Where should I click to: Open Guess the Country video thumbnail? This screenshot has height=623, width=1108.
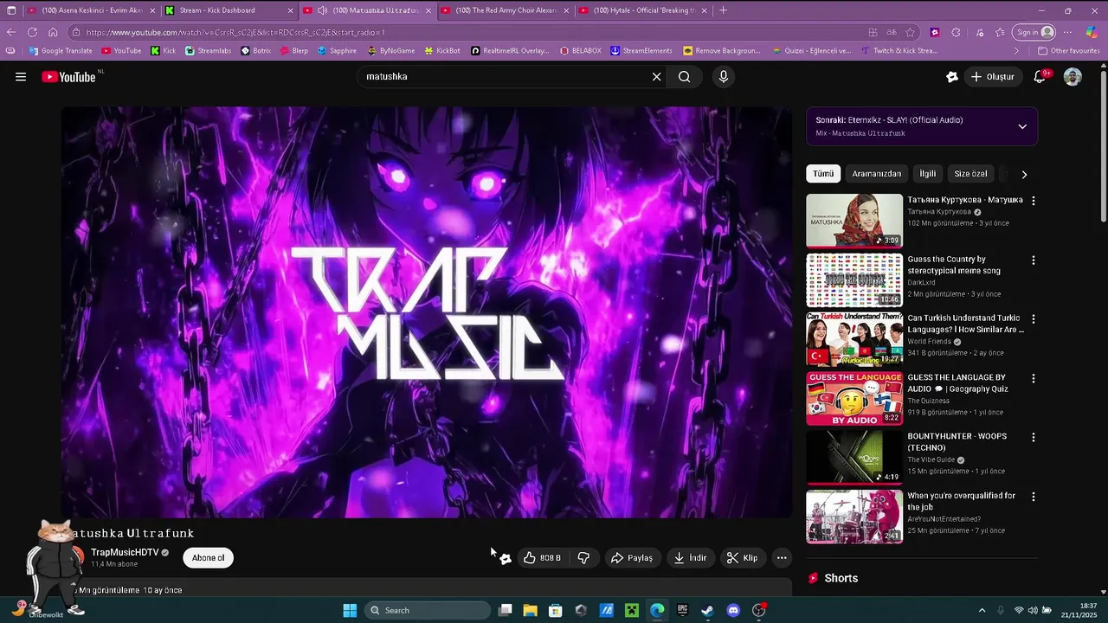click(854, 279)
